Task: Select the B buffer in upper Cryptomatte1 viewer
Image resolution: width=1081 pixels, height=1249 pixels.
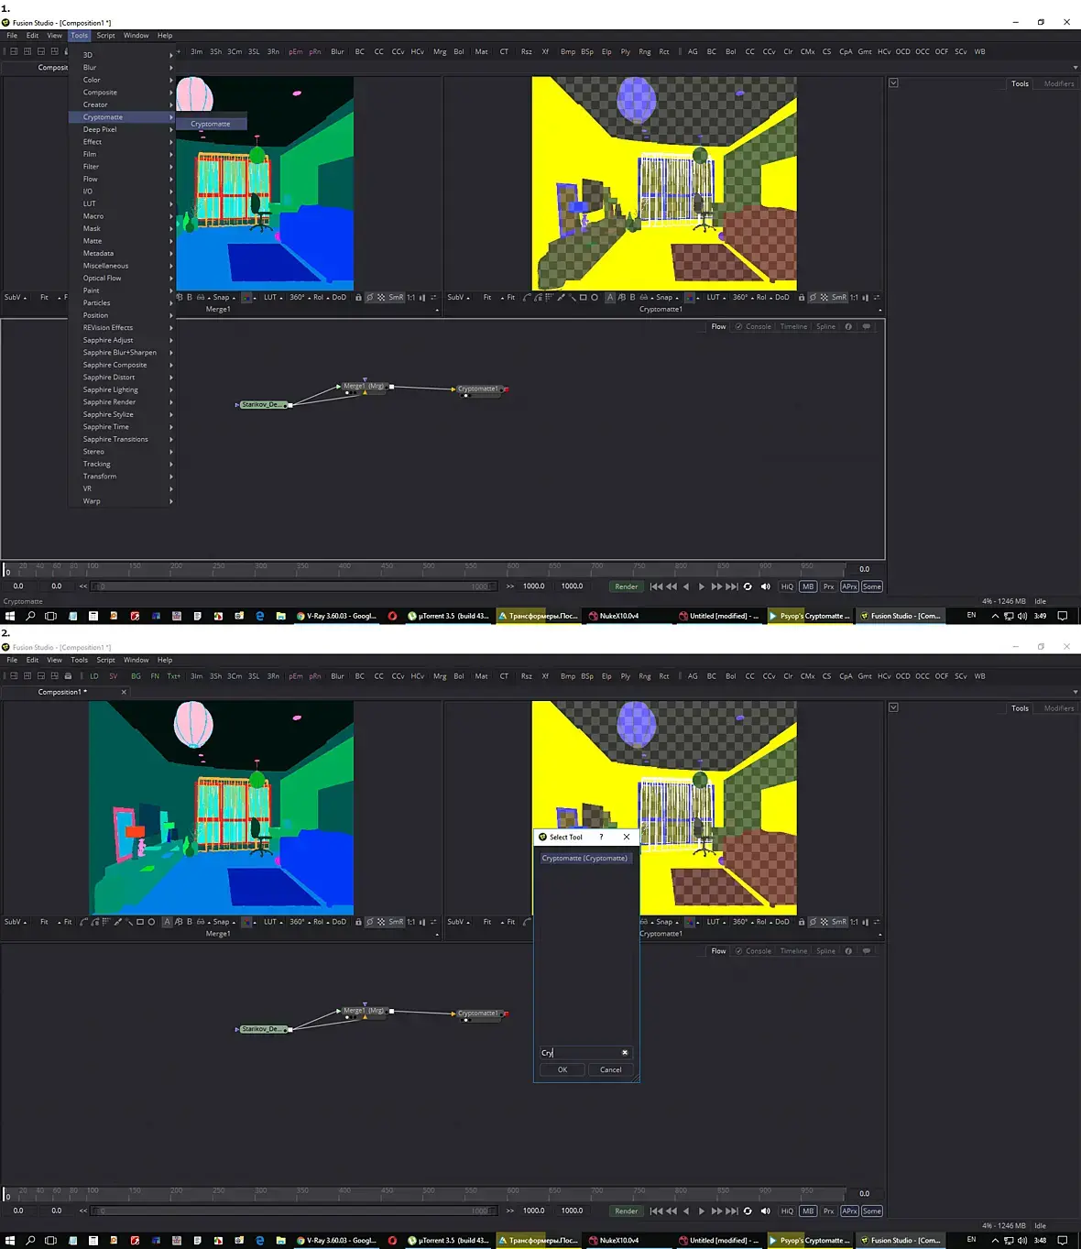Action: coord(632,297)
